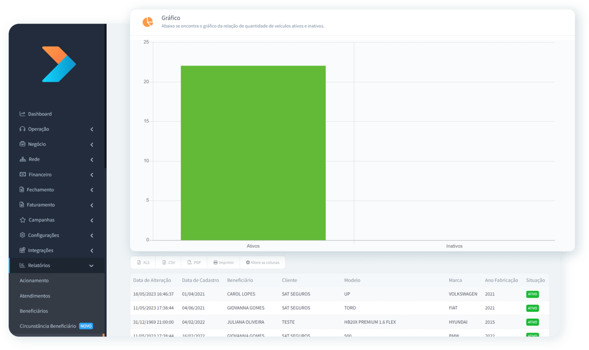Sort by Ano Fabricação column header
The image size is (589, 350).
tap(501, 280)
